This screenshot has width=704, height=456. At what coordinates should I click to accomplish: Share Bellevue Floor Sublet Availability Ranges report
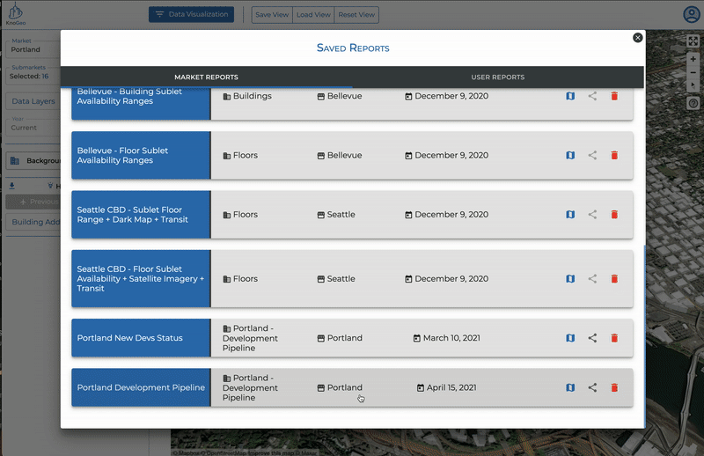point(592,155)
